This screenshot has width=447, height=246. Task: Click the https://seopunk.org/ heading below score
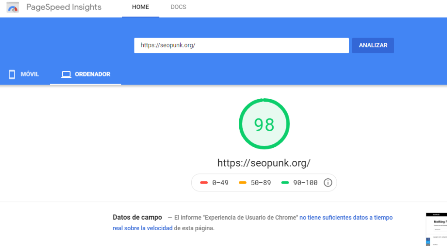[264, 163]
